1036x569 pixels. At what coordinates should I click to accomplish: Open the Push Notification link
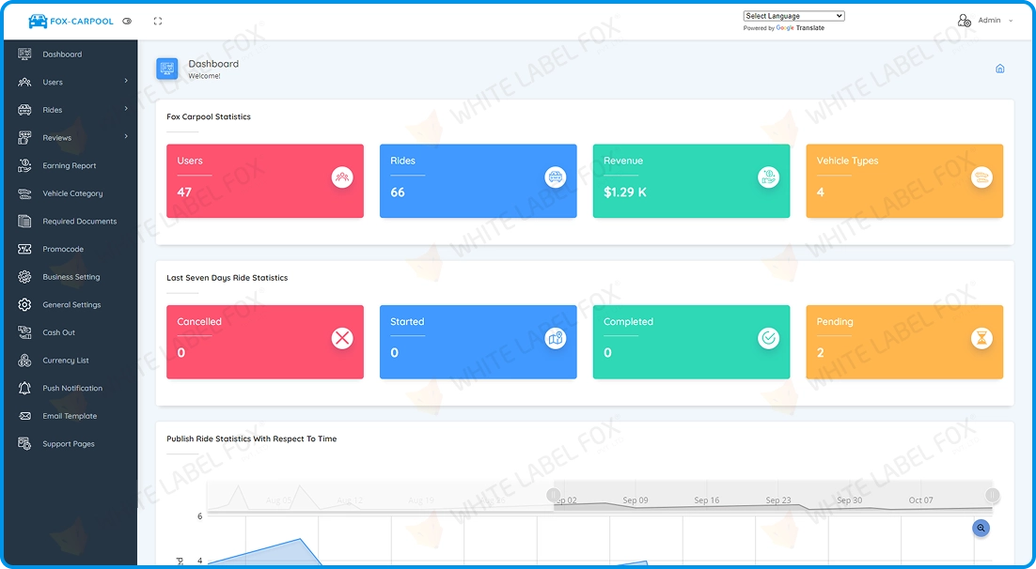(x=72, y=388)
